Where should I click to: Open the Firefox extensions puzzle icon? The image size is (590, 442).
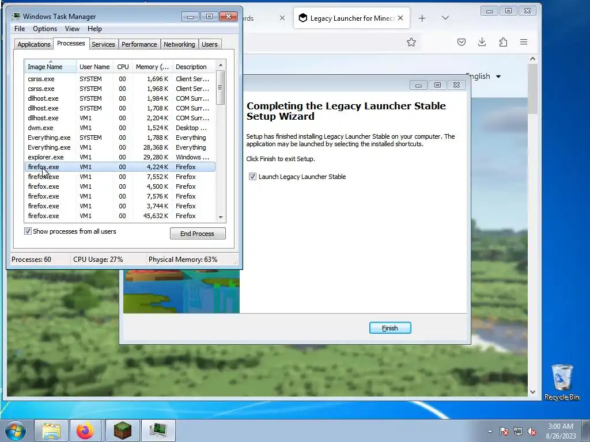point(503,42)
